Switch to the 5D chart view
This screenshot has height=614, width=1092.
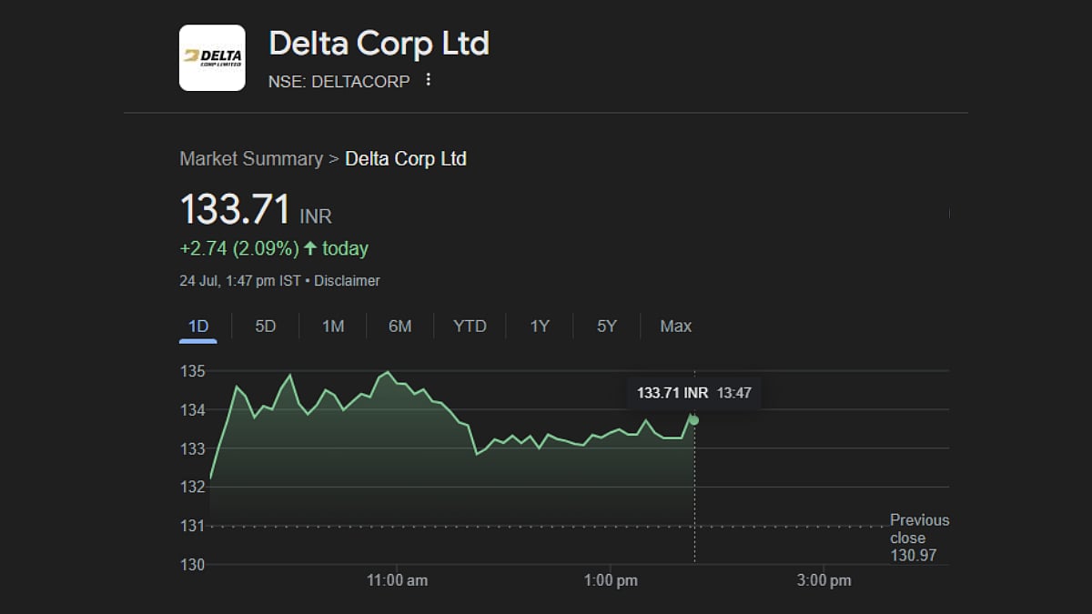click(x=264, y=326)
